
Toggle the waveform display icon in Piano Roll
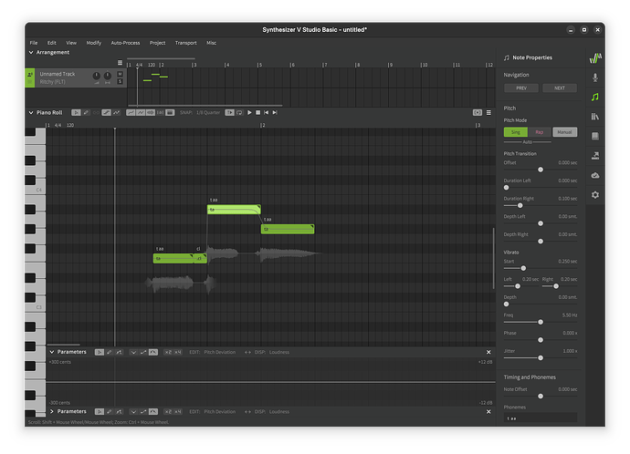click(151, 113)
